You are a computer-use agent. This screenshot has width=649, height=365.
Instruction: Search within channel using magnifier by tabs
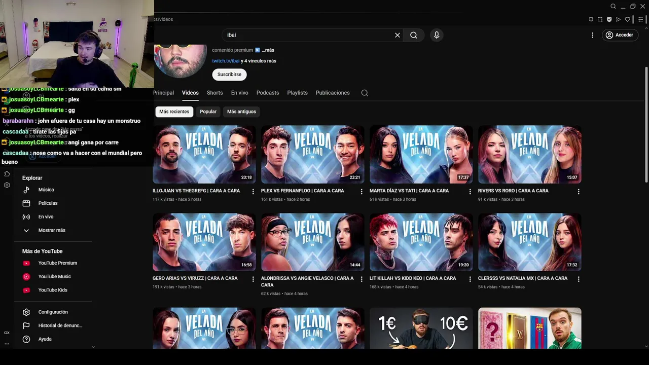[365, 93]
